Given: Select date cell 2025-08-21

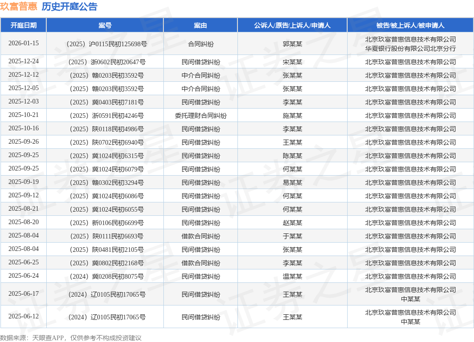Looking at the screenshot, I should coord(24,208).
